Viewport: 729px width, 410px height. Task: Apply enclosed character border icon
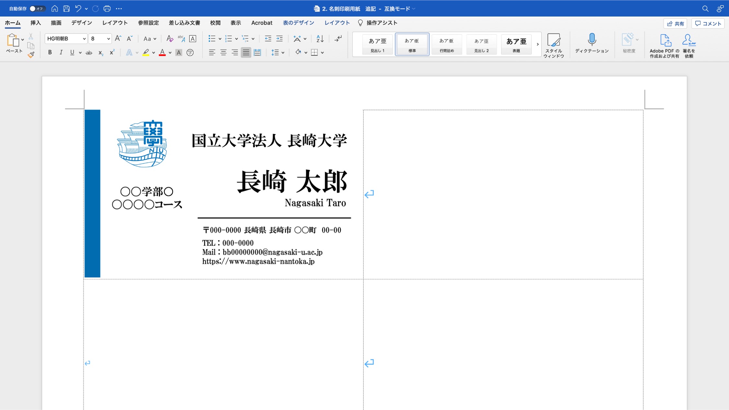click(193, 39)
